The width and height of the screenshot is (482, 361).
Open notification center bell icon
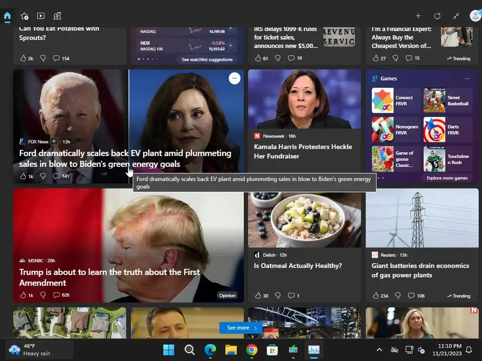click(469, 350)
